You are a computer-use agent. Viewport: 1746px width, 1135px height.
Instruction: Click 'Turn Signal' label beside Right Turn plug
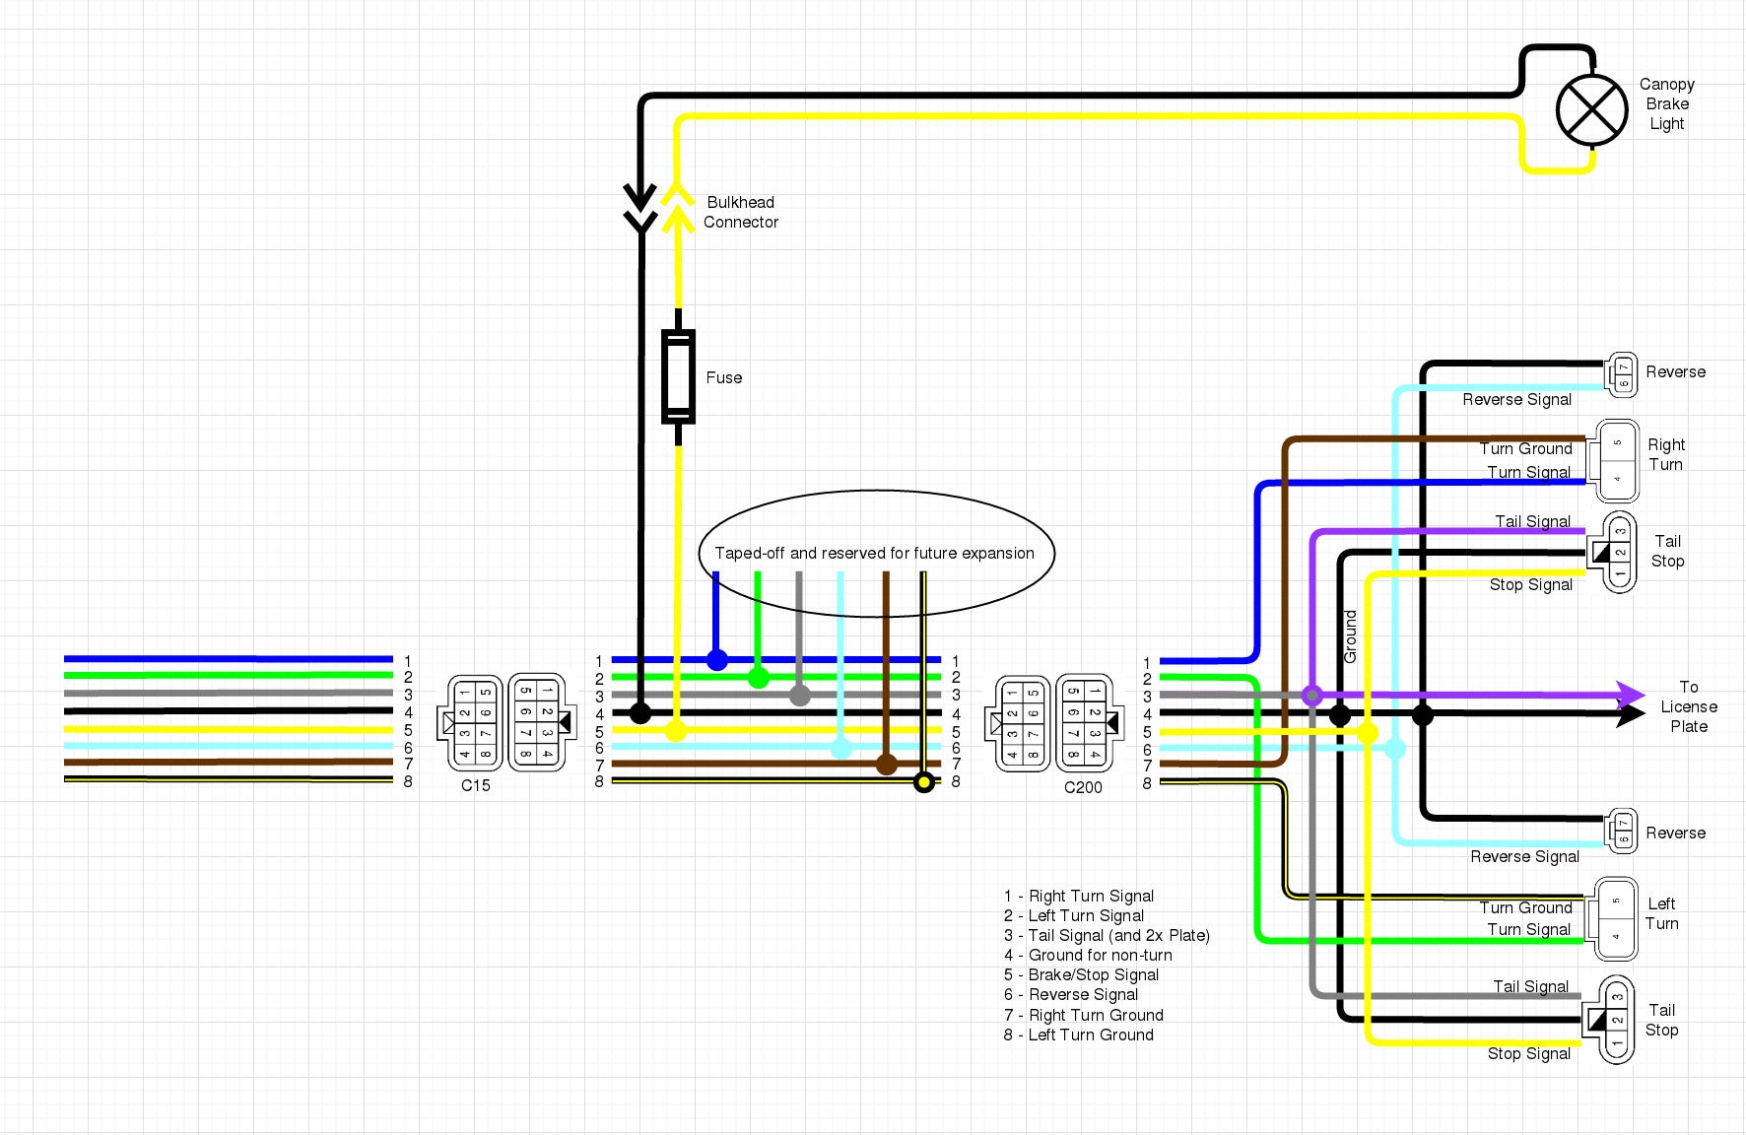pos(1529,472)
